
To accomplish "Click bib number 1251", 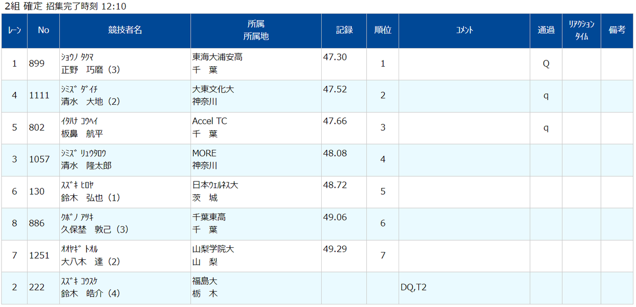I will point(40,255).
